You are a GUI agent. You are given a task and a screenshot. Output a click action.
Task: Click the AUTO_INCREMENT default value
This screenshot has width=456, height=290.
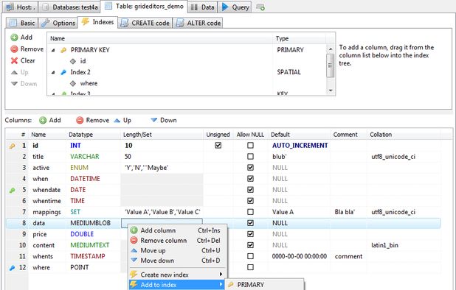[300, 146]
